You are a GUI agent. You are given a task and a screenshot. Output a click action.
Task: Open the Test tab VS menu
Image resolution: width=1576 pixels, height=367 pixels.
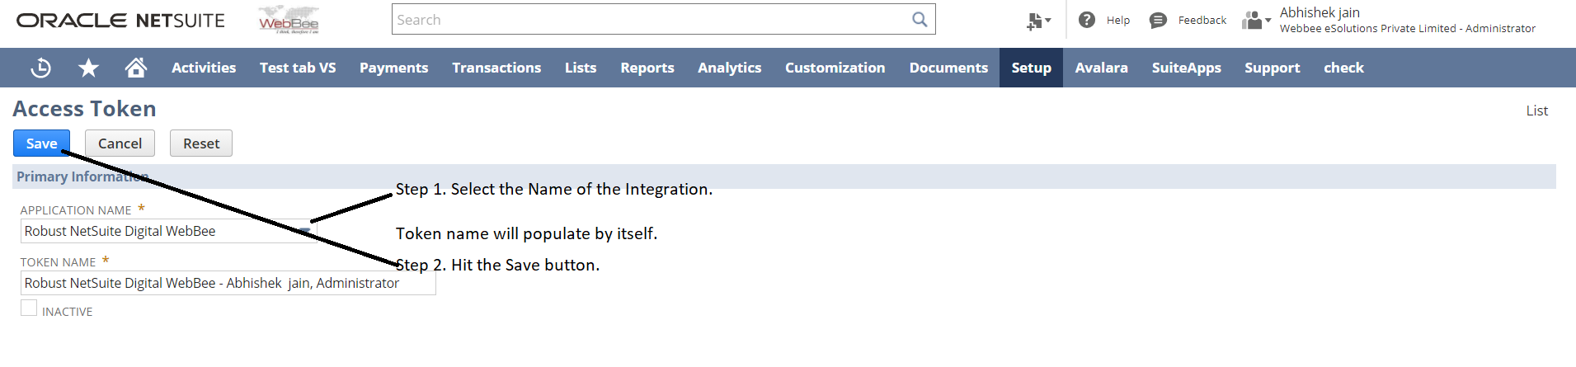point(298,68)
